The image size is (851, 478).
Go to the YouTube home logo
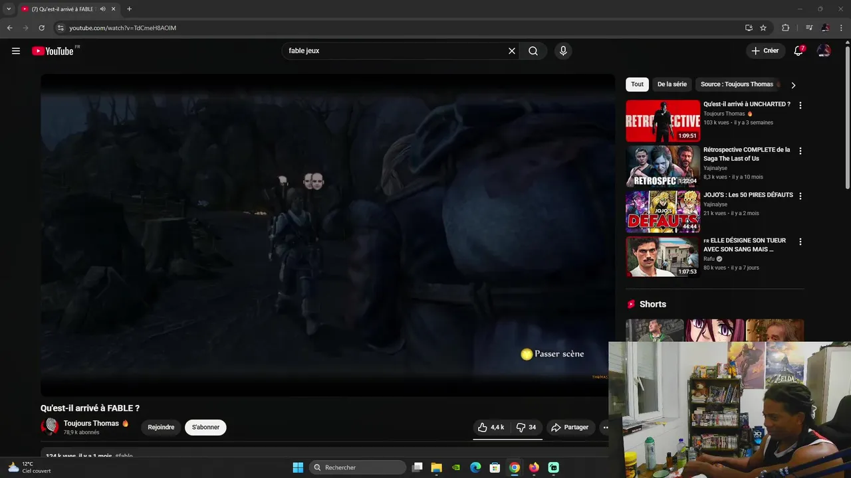click(x=53, y=51)
